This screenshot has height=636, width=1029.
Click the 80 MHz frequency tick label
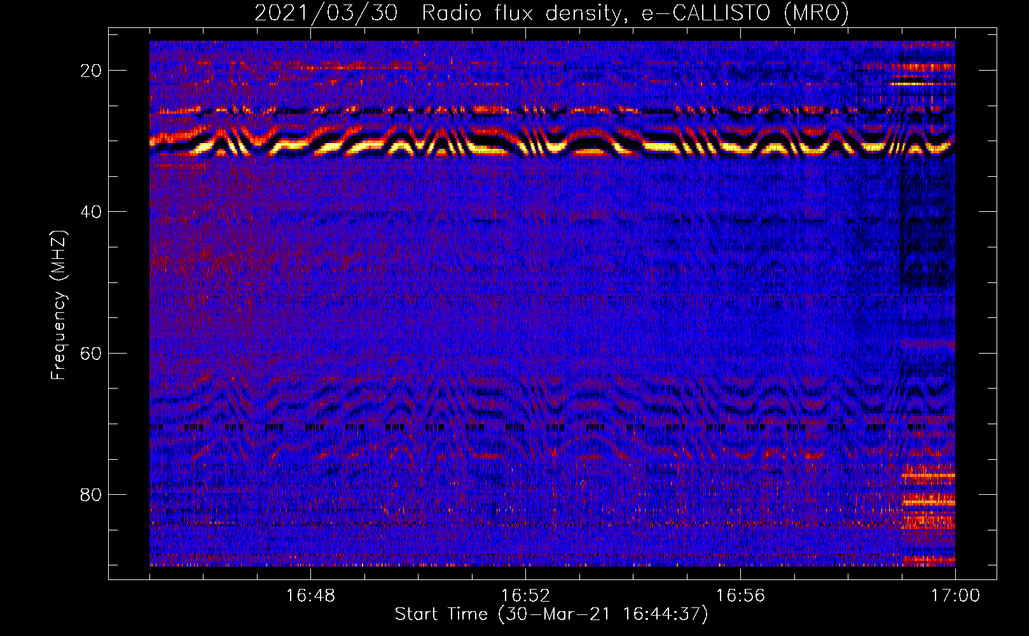point(91,495)
